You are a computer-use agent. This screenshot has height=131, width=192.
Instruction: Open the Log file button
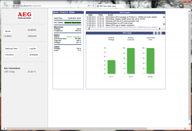[33, 49]
